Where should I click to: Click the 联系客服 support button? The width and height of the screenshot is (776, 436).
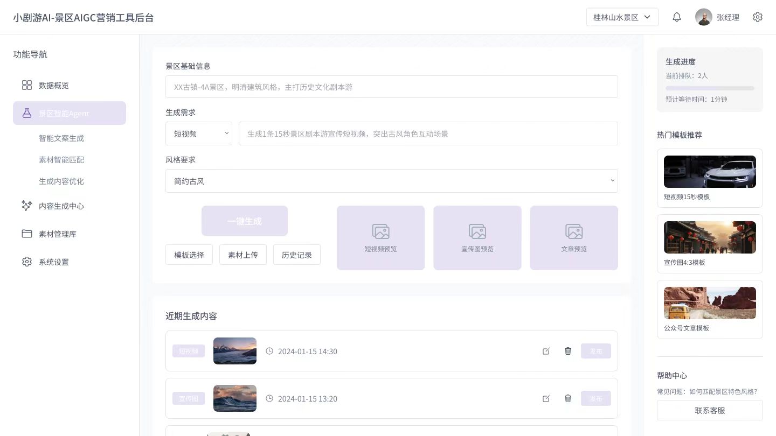click(x=710, y=410)
